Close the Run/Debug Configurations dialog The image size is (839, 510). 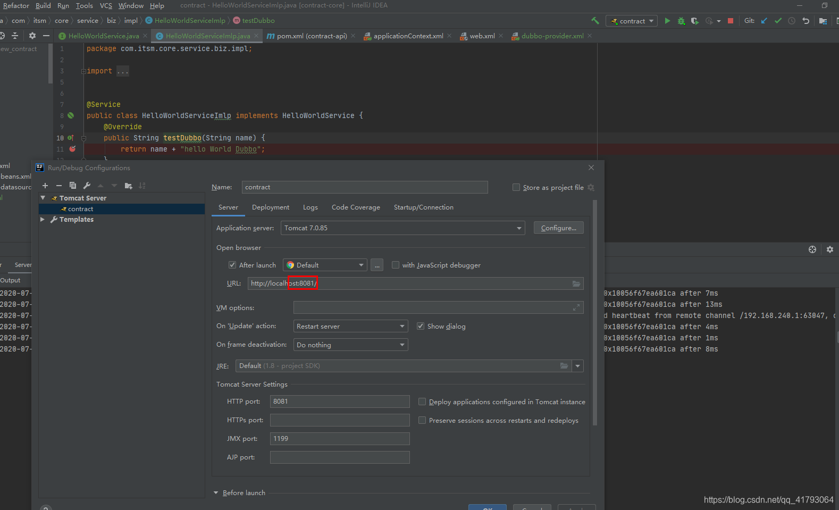[x=591, y=168]
